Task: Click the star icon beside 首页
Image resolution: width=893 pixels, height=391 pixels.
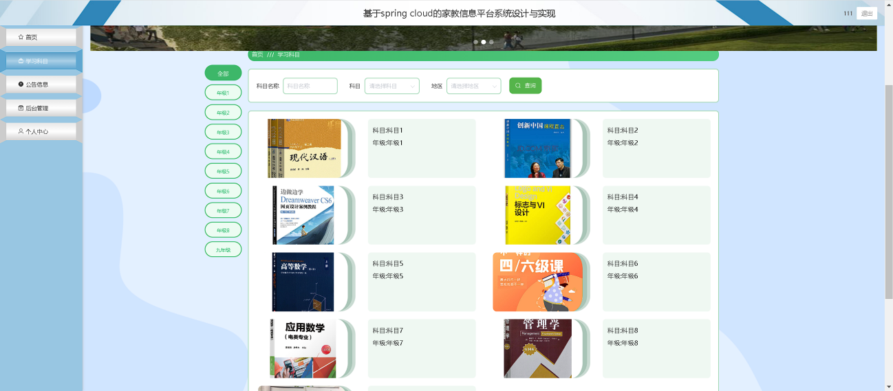Action: pos(21,37)
